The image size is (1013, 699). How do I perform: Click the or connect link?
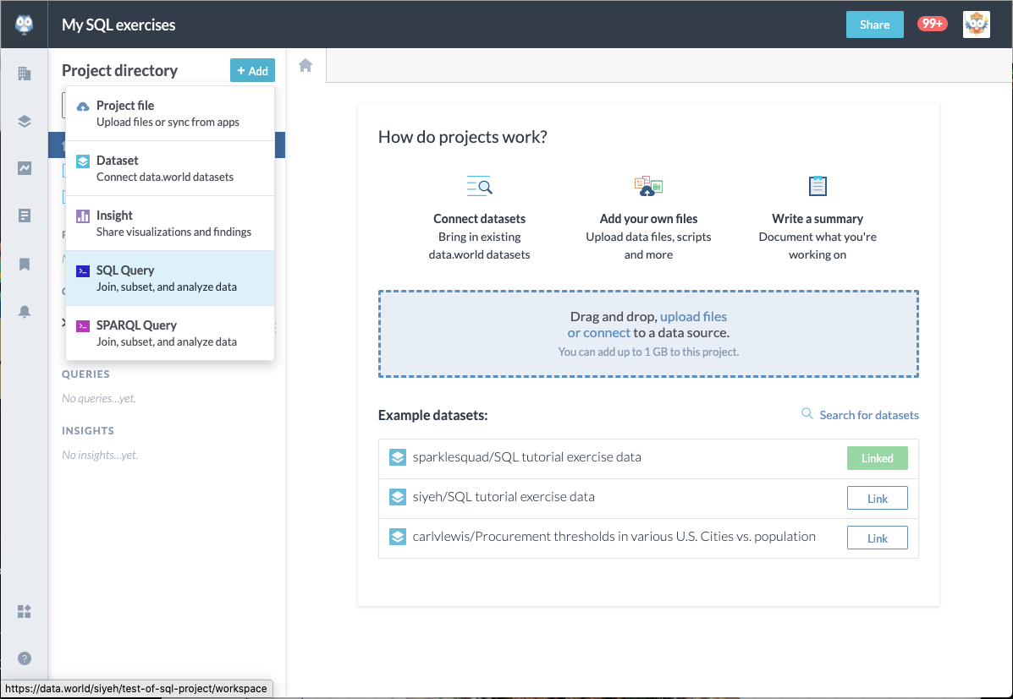pyautogui.click(x=599, y=333)
